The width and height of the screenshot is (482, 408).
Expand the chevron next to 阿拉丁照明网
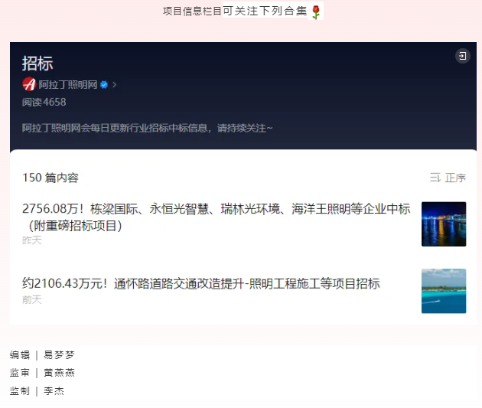pos(115,84)
